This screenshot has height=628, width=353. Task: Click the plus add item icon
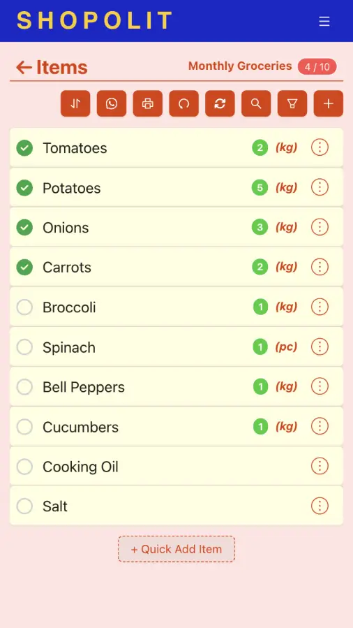(328, 103)
